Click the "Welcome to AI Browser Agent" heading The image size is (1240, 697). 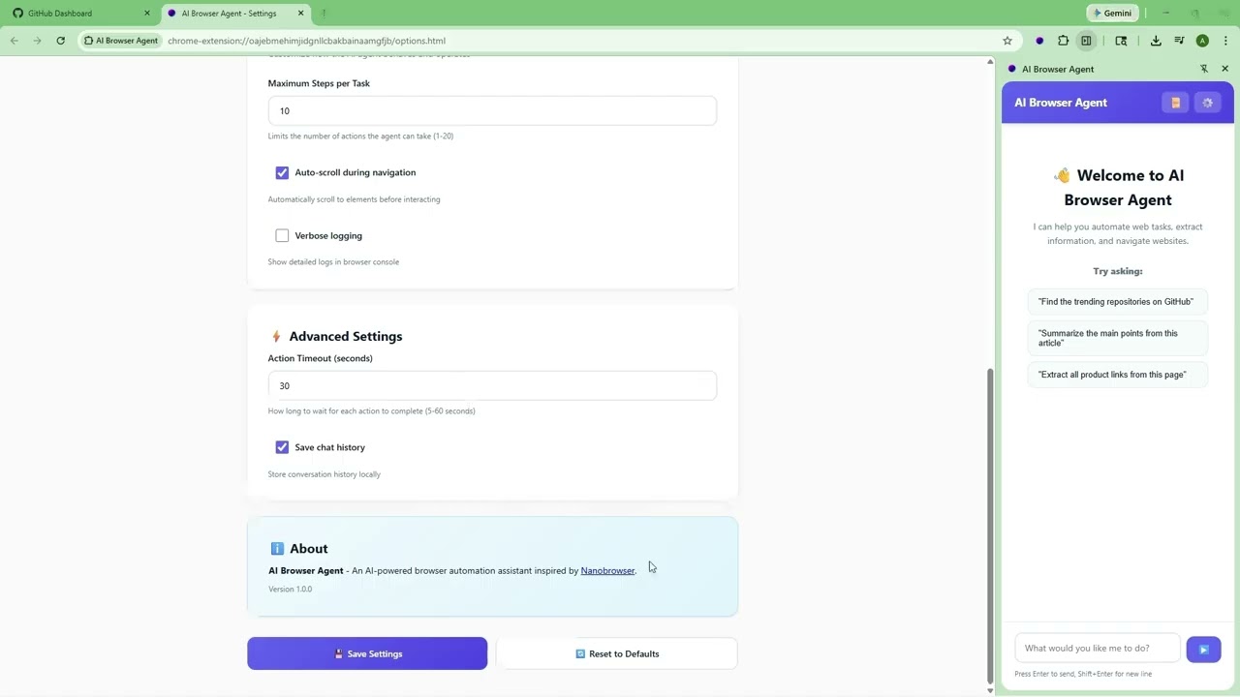[x=1118, y=188]
